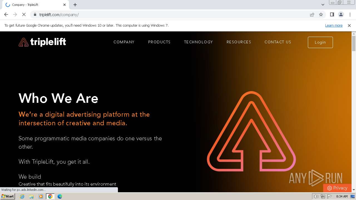Open the Technology navigation menu

(x=199, y=42)
